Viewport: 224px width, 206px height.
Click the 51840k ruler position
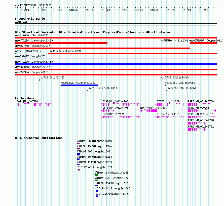(x=106, y=10)
